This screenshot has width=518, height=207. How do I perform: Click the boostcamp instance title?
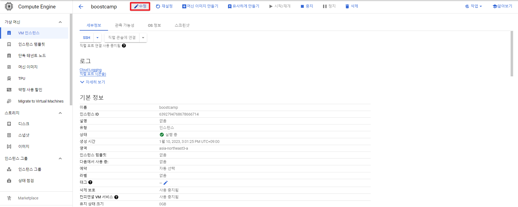coord(104,6)
